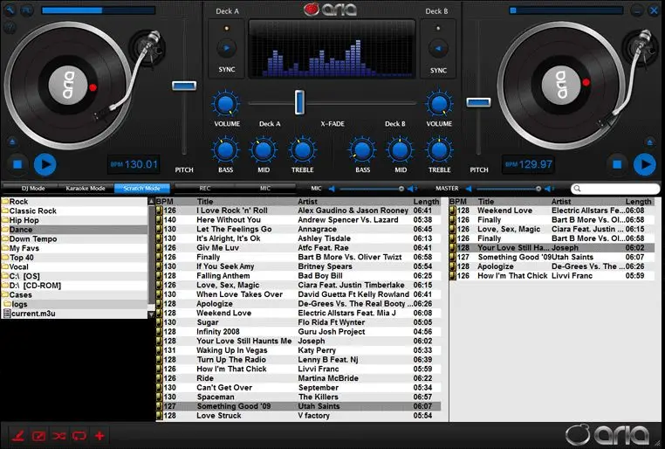The height and width of the screenshot is (449, 665).
Task: Click the MASTER volume slider
Action: (508, 189)
